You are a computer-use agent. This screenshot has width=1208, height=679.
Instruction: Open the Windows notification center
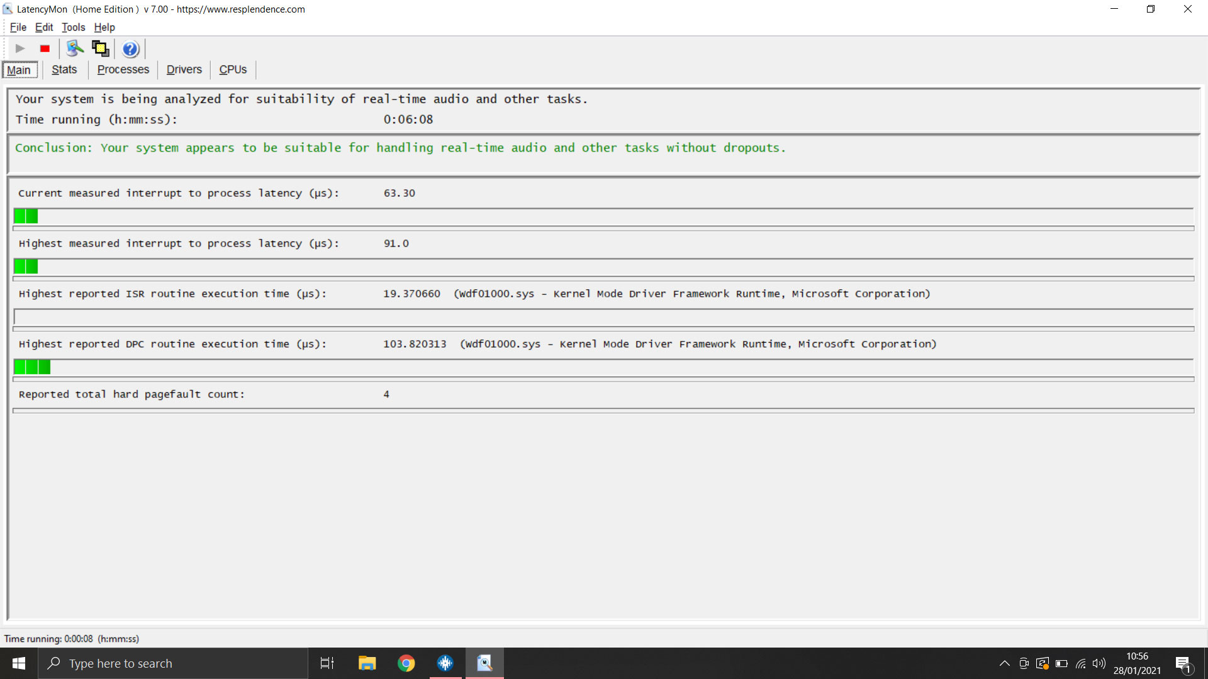pos(1184,663)
